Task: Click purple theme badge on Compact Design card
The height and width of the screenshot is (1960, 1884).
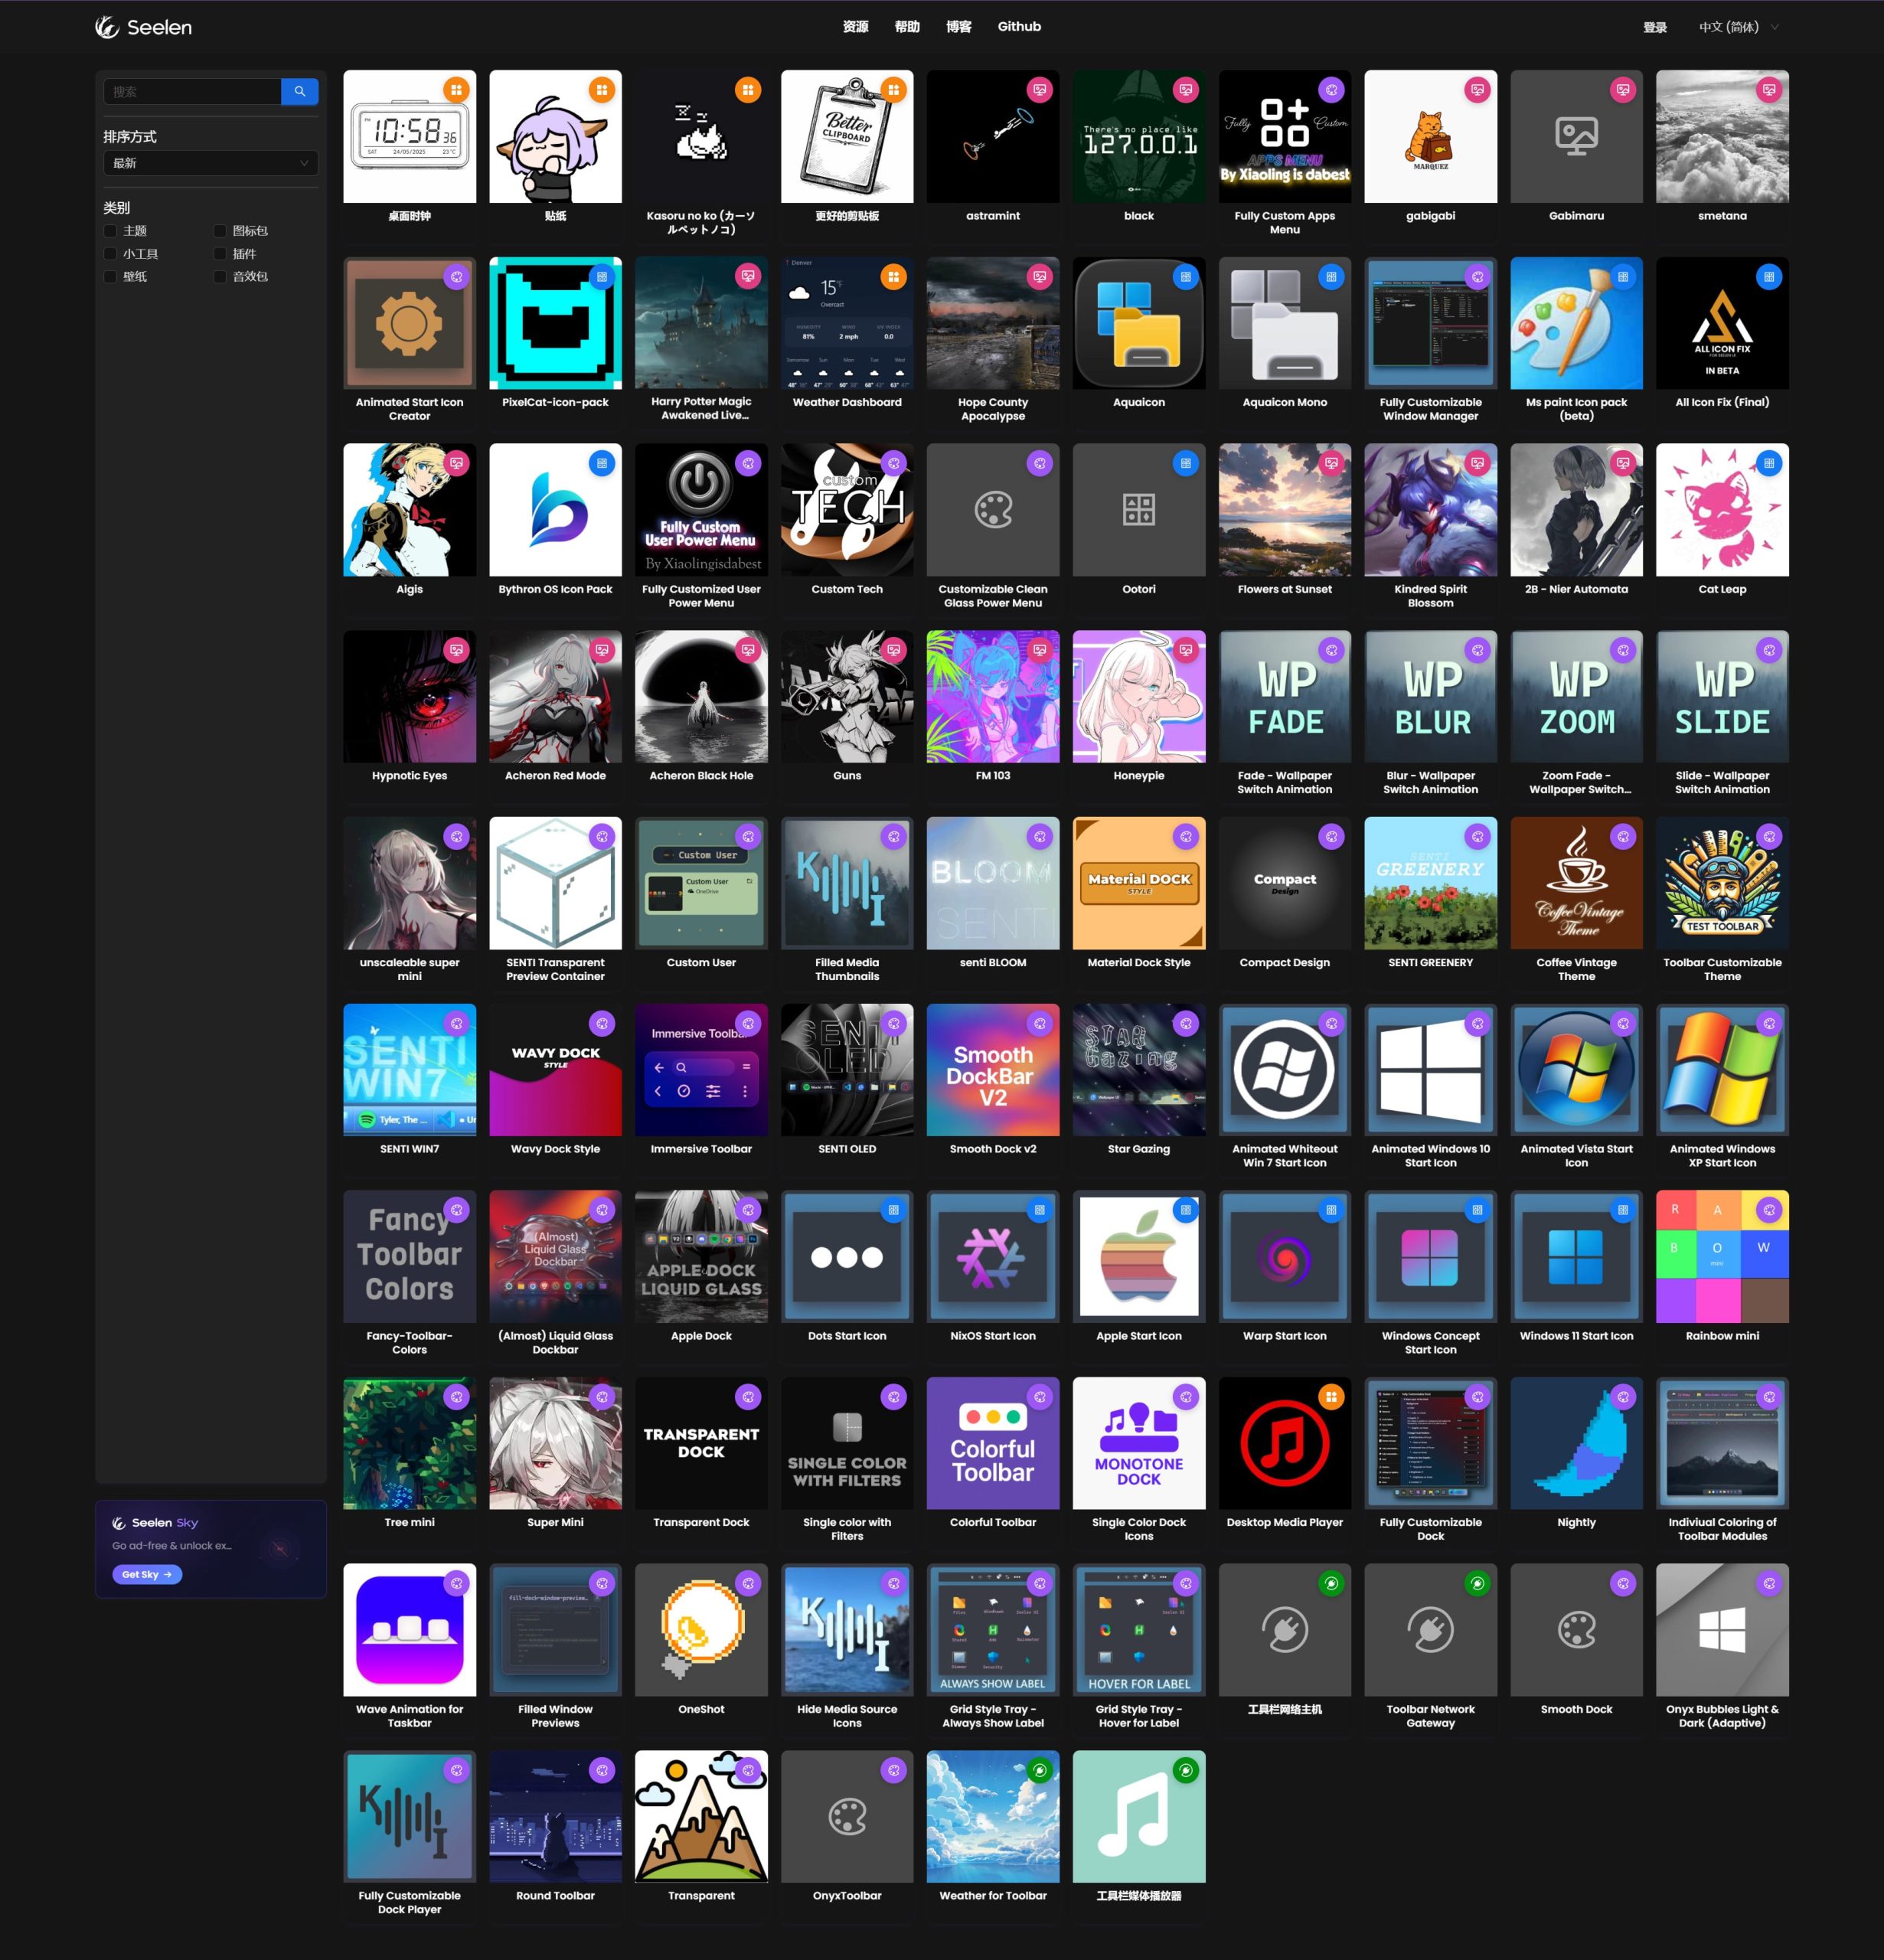Action: tap(1331, 837)
